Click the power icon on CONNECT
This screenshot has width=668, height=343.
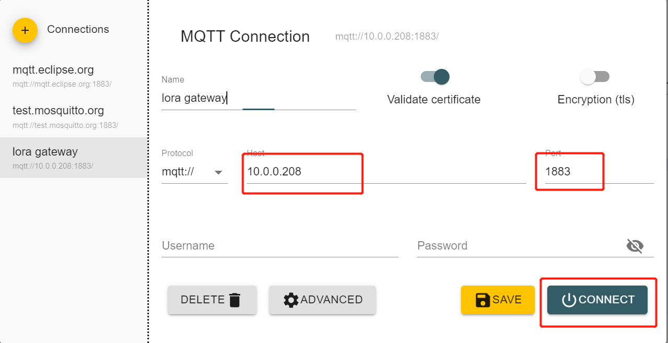click(x=569, y=300)
